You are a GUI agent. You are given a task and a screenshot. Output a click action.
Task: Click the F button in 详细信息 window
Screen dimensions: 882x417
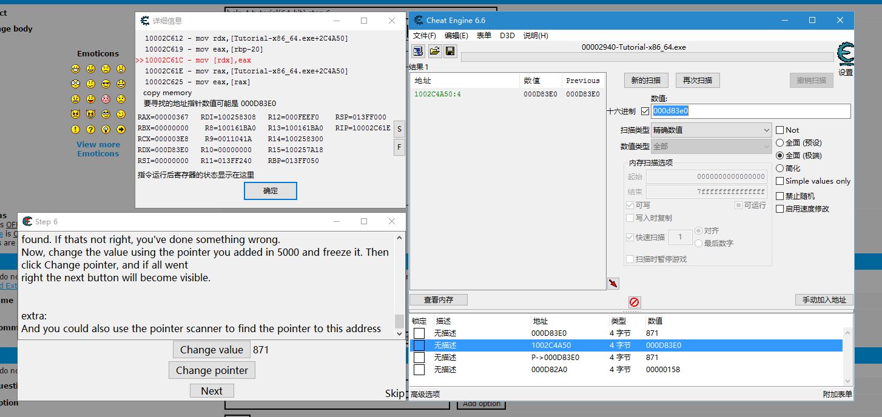pyautogui.click(x=399, y=147)
